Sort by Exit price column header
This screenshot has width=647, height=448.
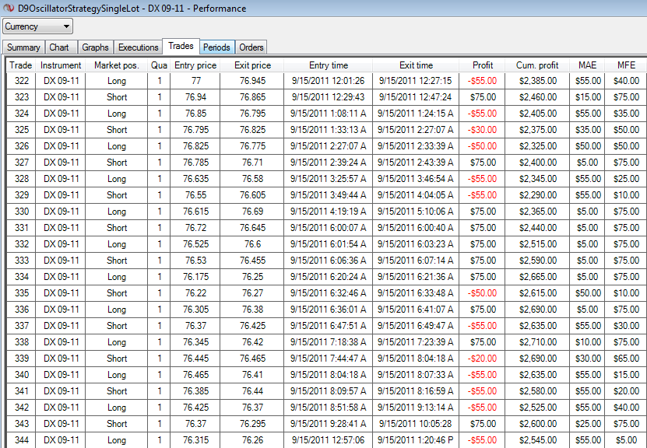click(x=252, y=65)
